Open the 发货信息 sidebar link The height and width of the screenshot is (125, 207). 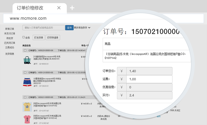(10, 54)
